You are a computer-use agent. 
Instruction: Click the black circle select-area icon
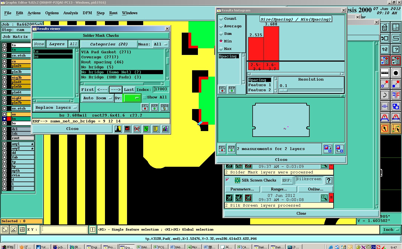[396, 73]
